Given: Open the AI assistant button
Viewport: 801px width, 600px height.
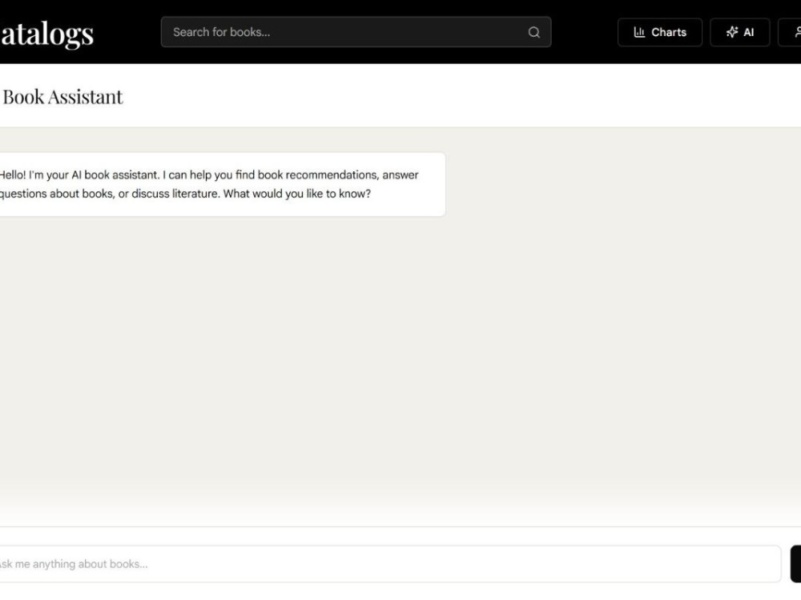Looking at the screenshot, I should 739,32.
